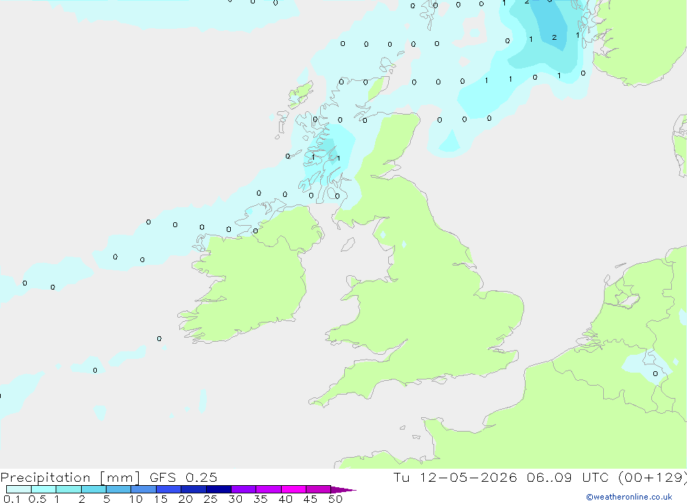Click the '(00+129)' forecast offset text
Screen dimensions: 687x503
click(653, 477)
